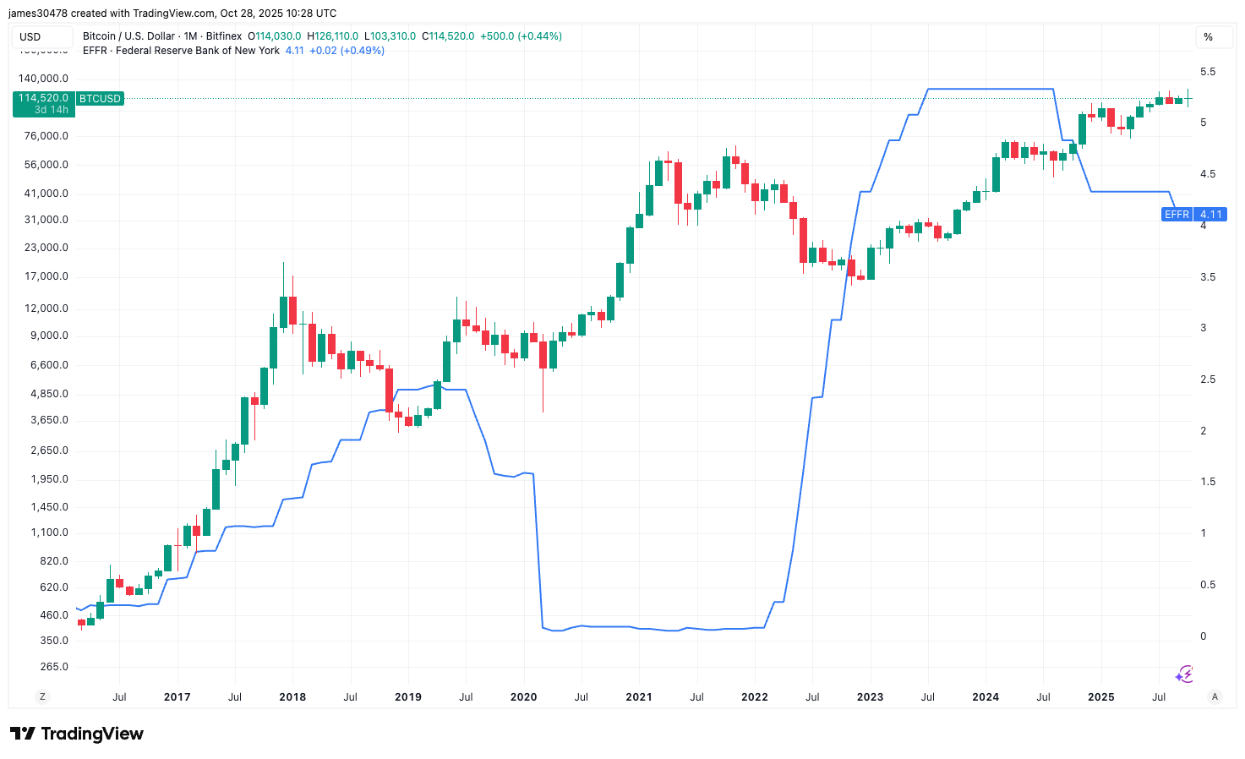Viewport: 1245px width, 759px height.
Task: Click the 2022 time axis label
Action: tap(755, 697)
